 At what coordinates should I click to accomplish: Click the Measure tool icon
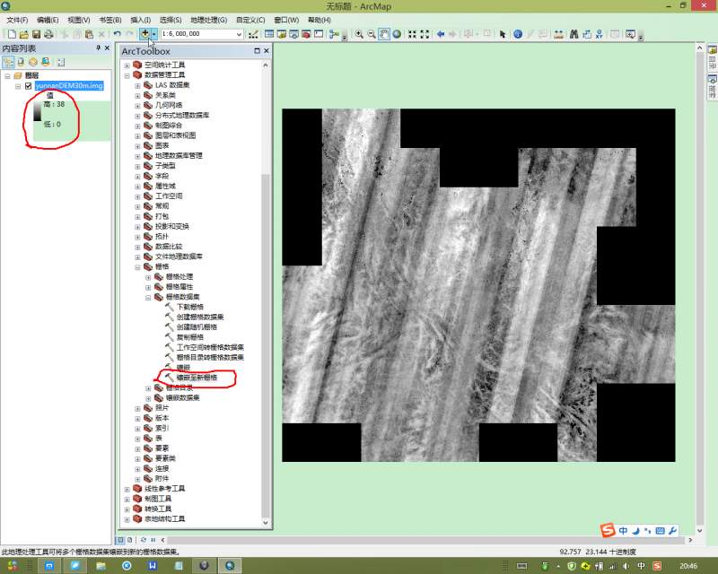(558, 34)
